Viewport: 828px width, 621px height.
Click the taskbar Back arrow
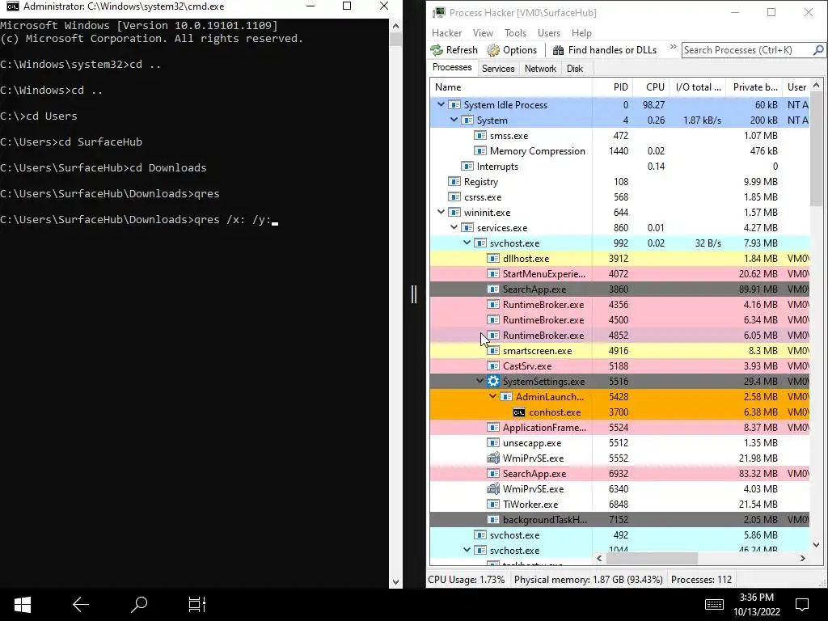point(81,605)
